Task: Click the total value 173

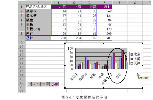Action: [x=104, y=29]
